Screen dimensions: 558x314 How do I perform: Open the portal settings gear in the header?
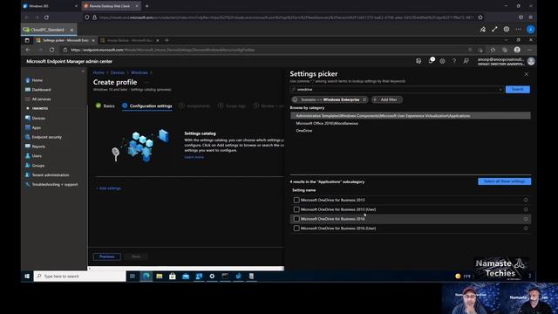[442, 61]
